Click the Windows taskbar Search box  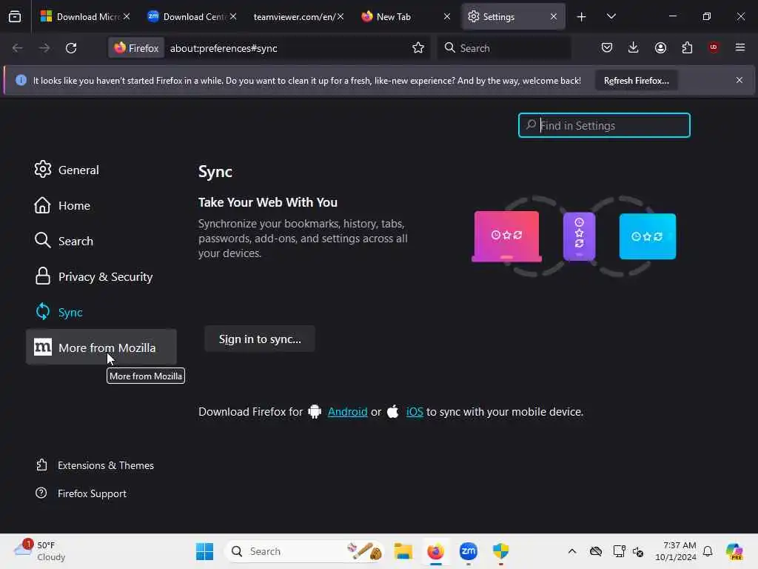[x=304, y=551]
